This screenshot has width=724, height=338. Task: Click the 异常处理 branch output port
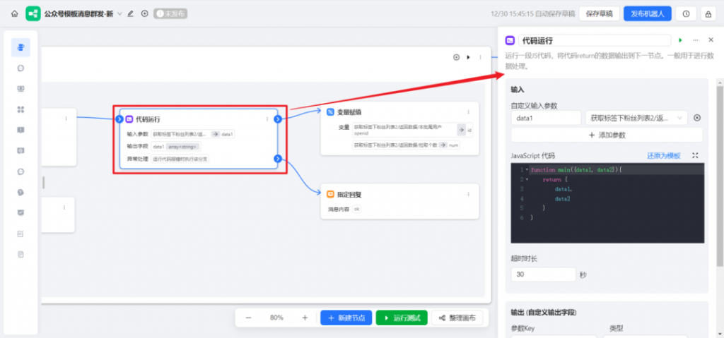pyautogui.click(x=277, y=159)
